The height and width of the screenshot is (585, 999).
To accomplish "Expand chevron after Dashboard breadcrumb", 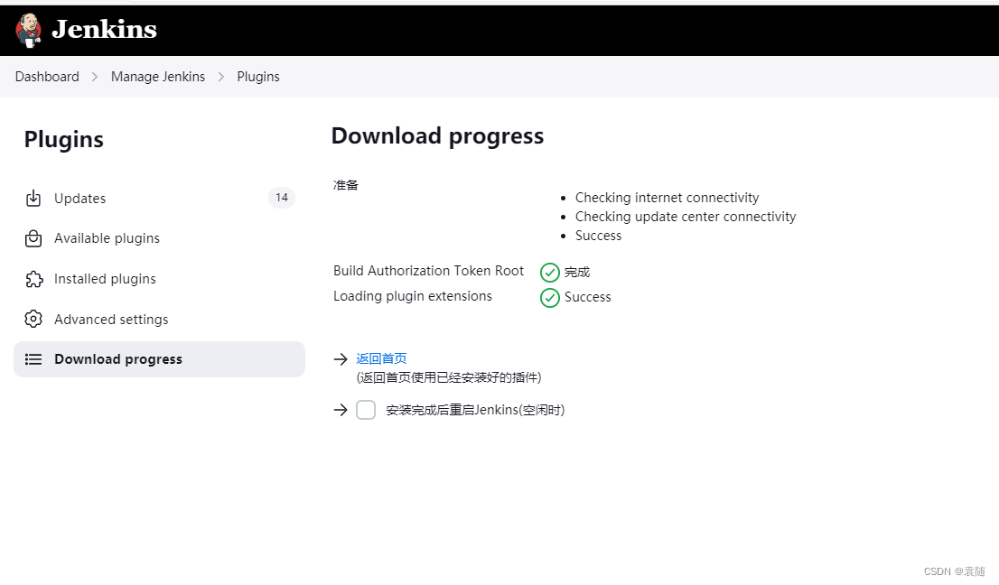I will point(95,77).
